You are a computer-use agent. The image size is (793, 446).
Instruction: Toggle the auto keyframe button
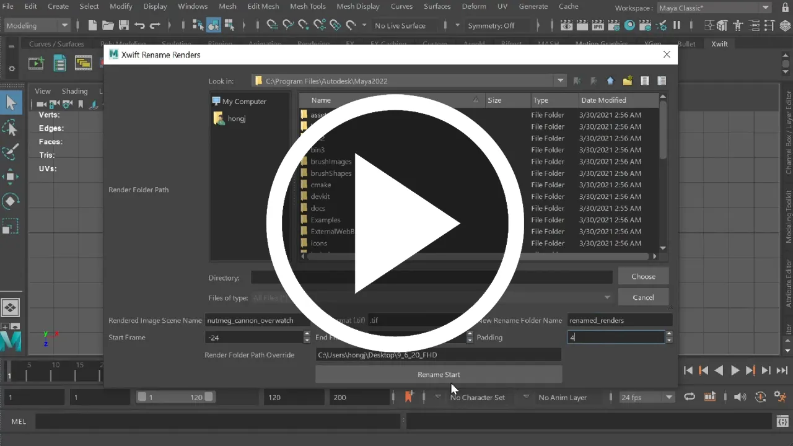pos(760,398)
